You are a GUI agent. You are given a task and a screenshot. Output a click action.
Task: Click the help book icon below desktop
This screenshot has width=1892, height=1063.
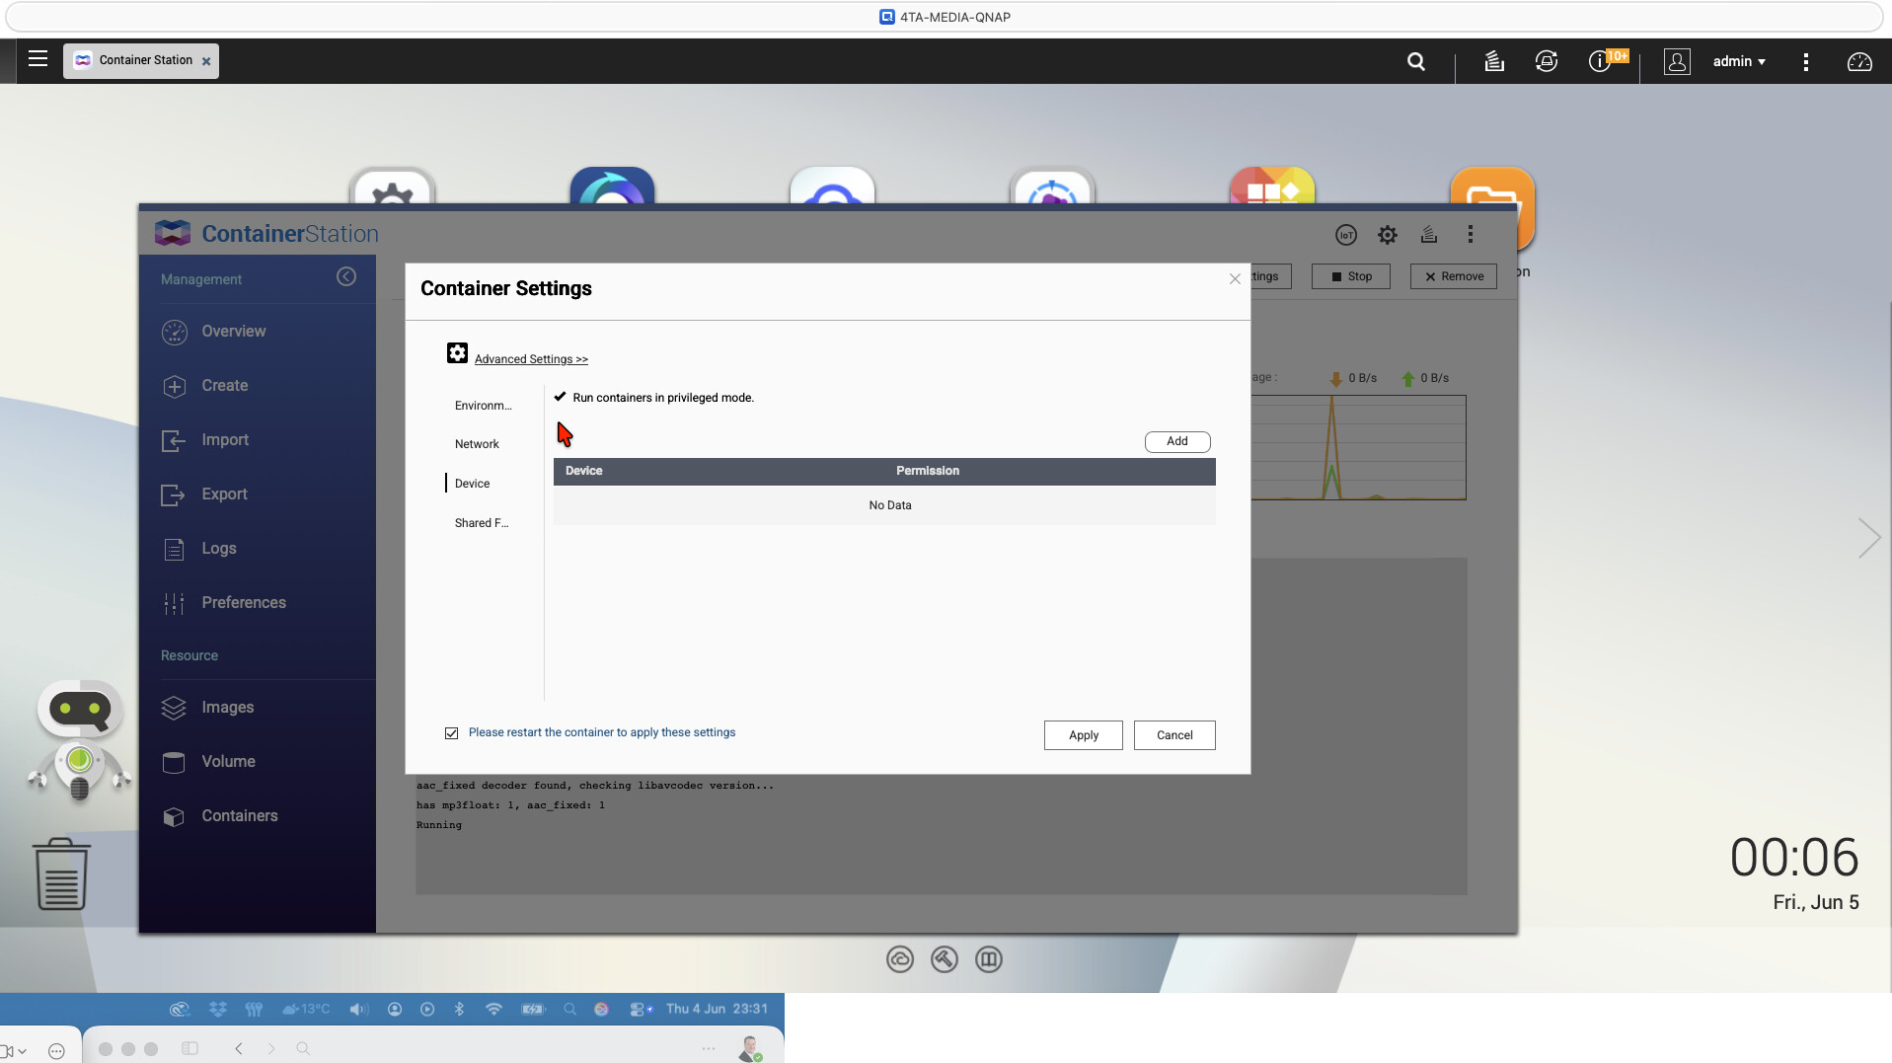(989, 959)
